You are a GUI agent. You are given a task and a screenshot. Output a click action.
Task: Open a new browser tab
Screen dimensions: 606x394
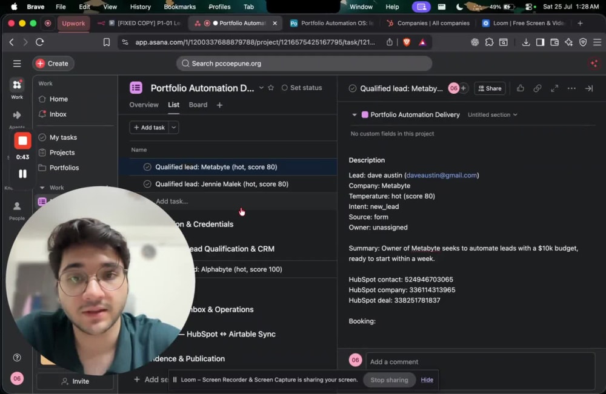580,23
